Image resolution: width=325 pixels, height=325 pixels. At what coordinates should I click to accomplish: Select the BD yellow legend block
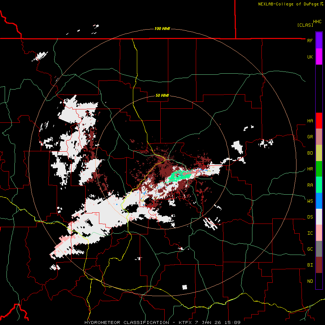pos(319,153)
